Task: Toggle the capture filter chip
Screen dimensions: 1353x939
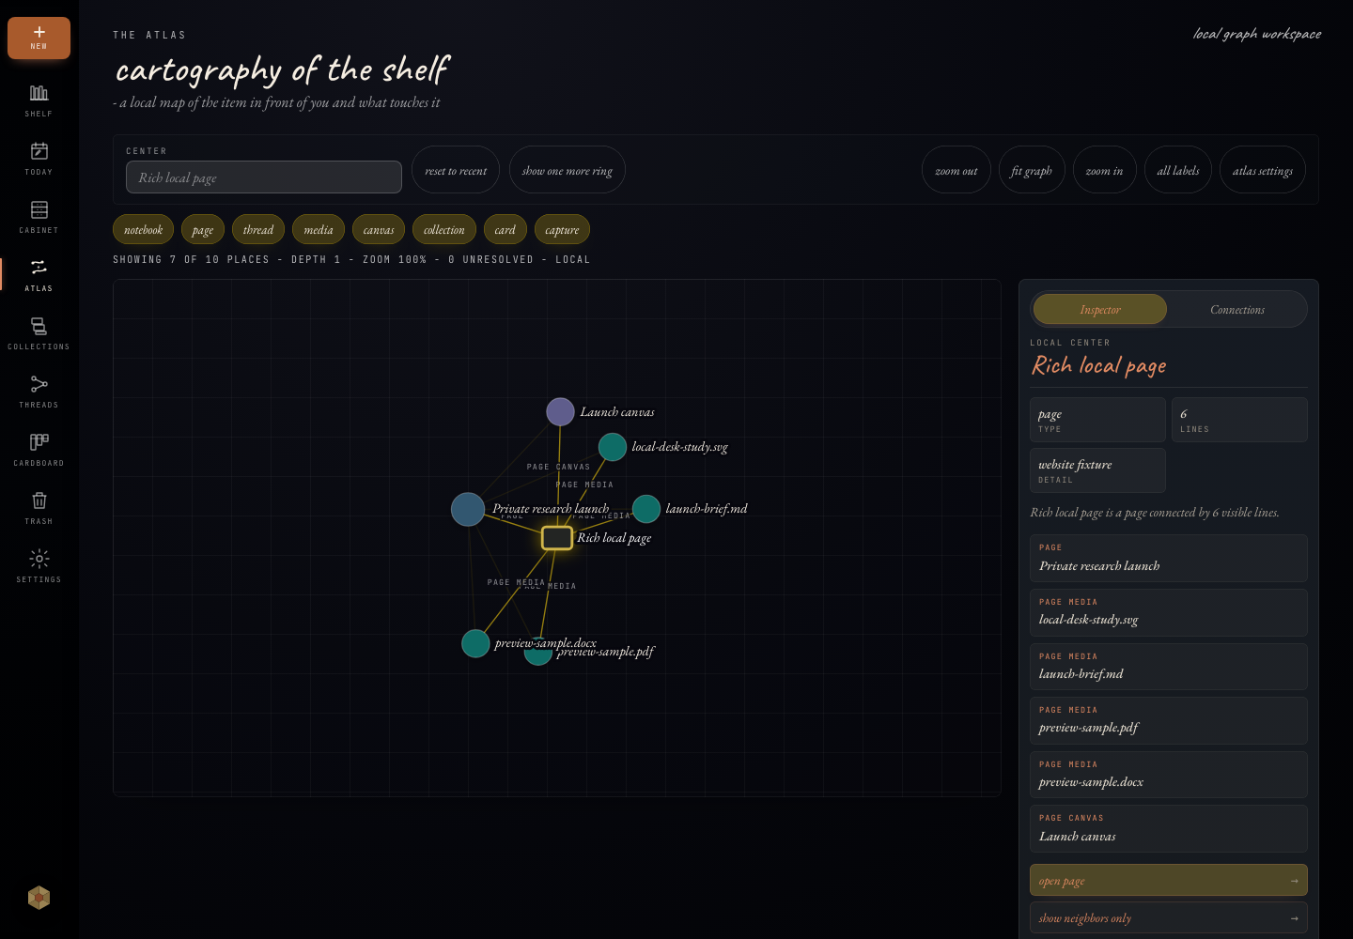Action: [562, 230]
